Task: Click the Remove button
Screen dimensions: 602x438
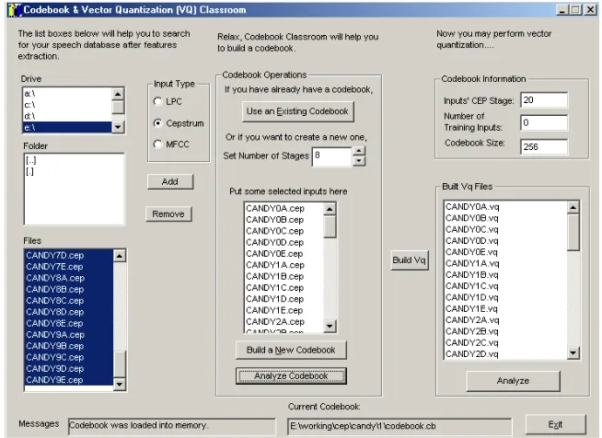Action: (x=168, y=213)
